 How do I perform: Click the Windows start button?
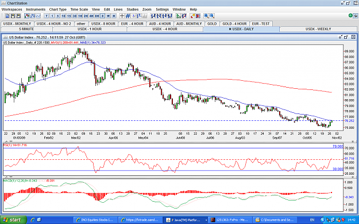click(13, 220)
